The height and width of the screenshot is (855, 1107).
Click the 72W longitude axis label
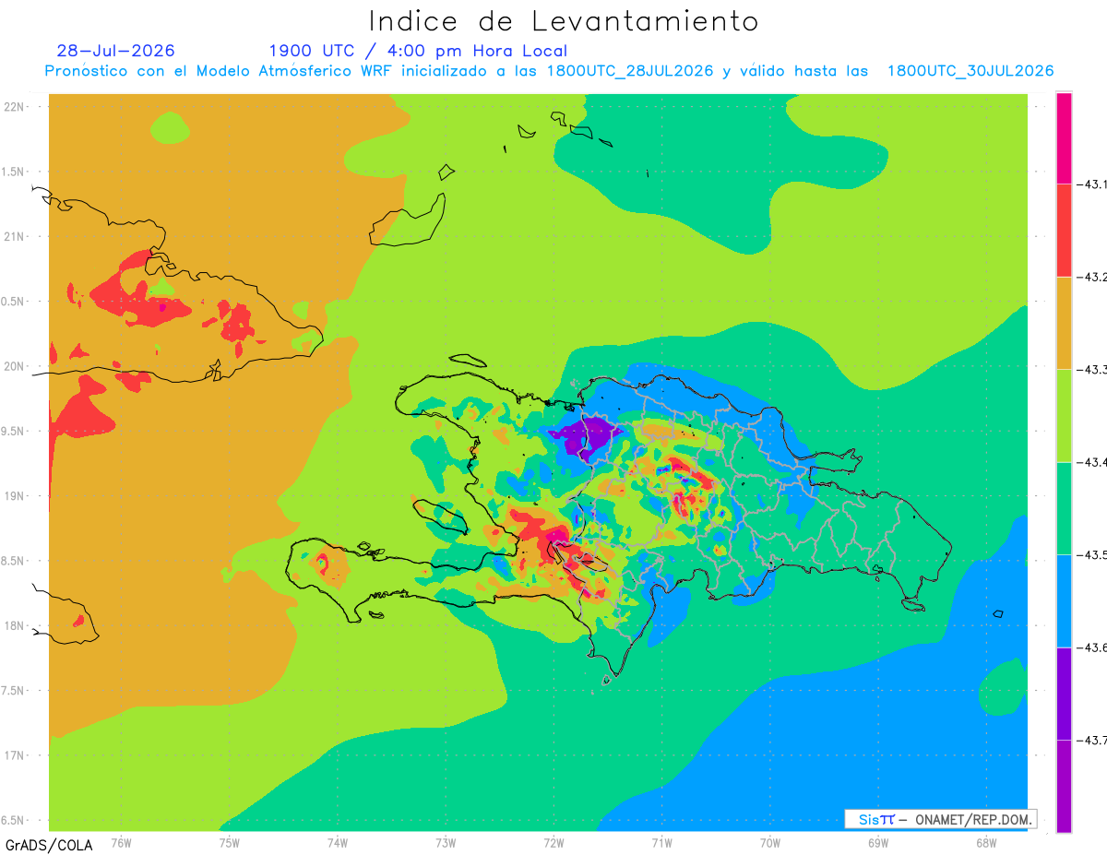[x=553, y=842]
